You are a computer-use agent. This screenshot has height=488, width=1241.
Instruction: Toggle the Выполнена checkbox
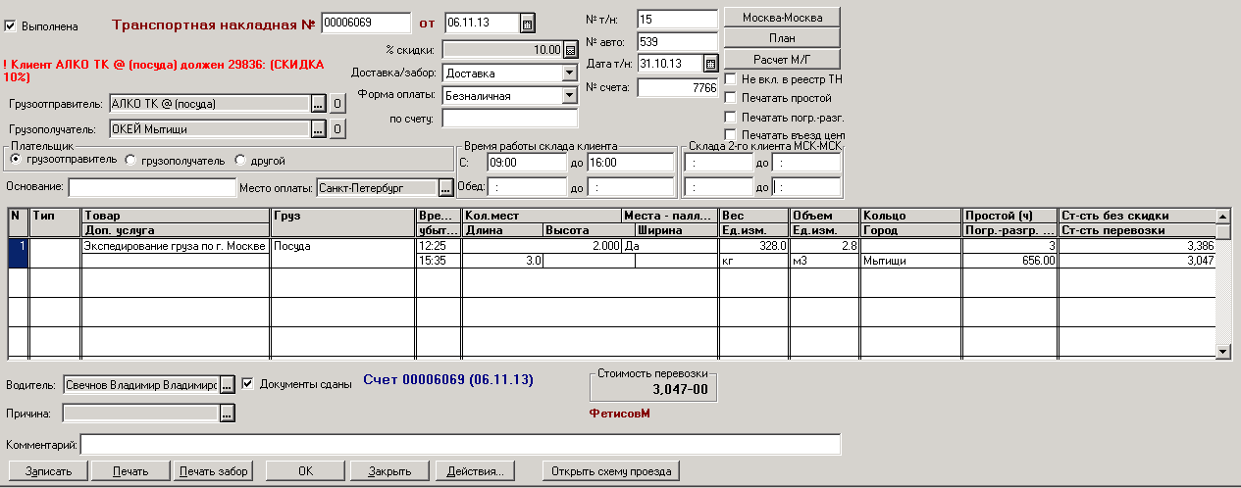click(x=11, y=26)
